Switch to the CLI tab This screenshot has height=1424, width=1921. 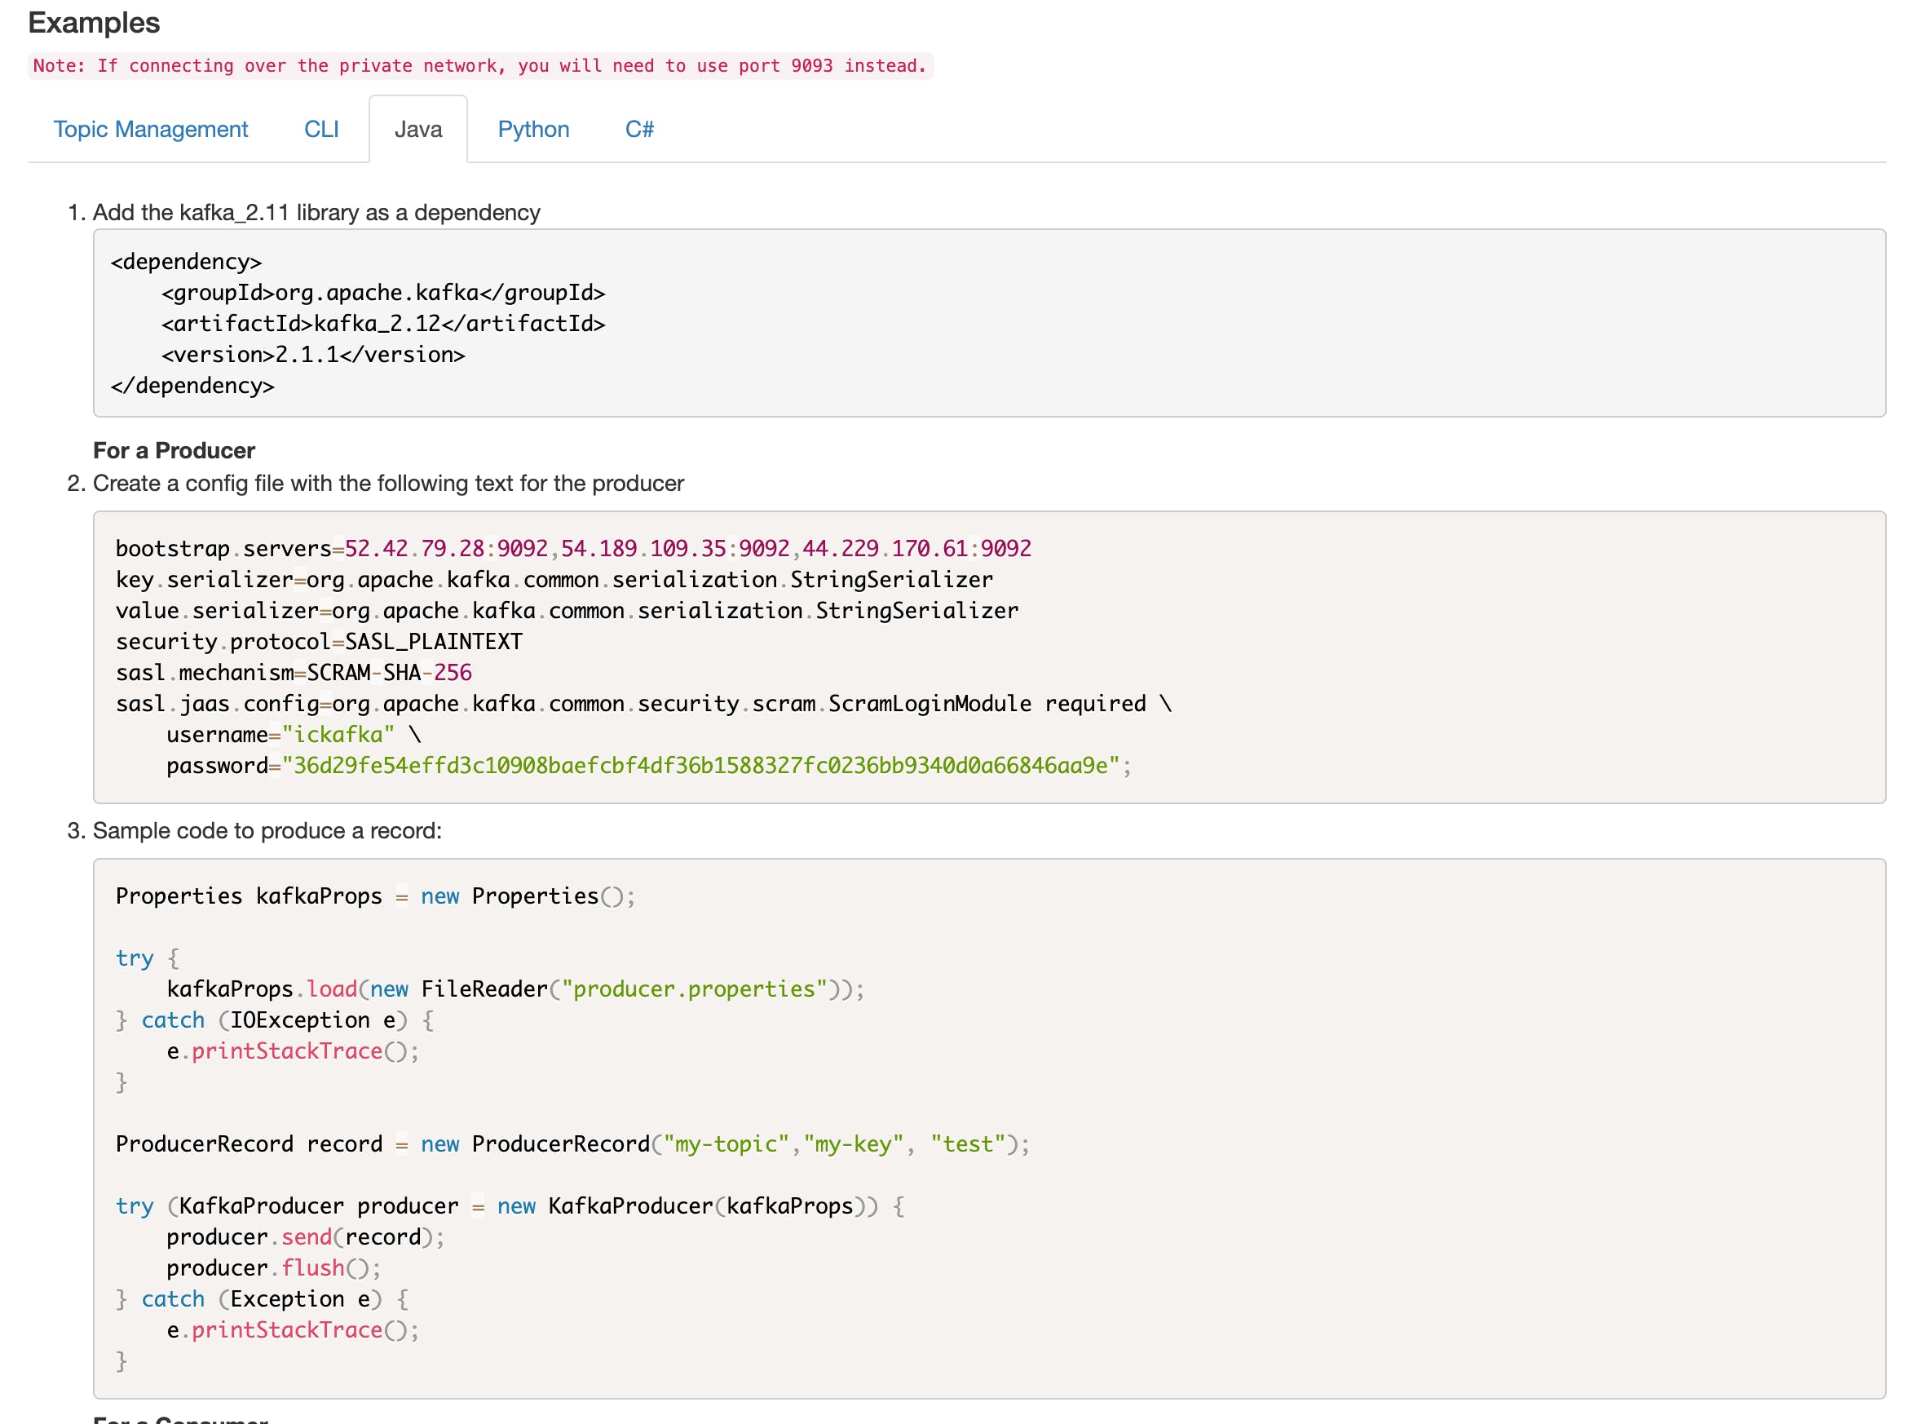[320, 130]
